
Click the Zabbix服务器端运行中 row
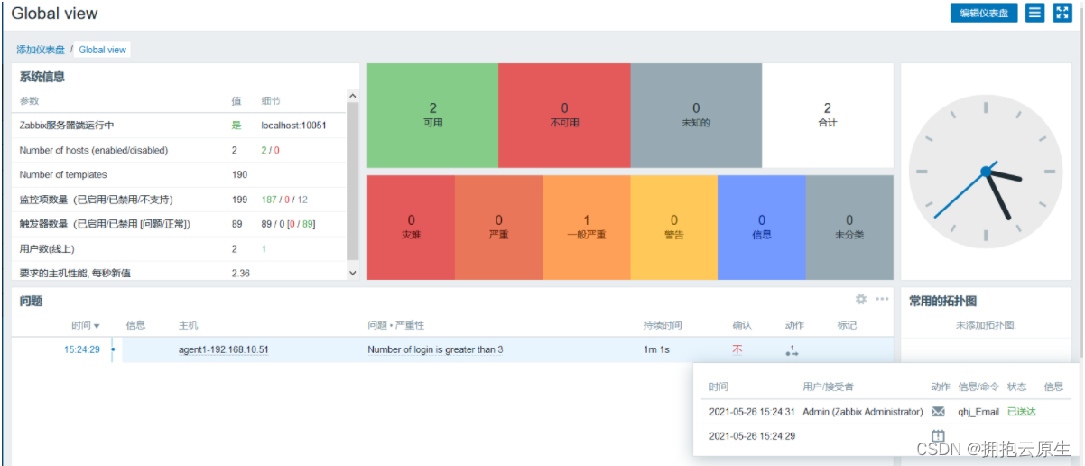coord(179,126)
